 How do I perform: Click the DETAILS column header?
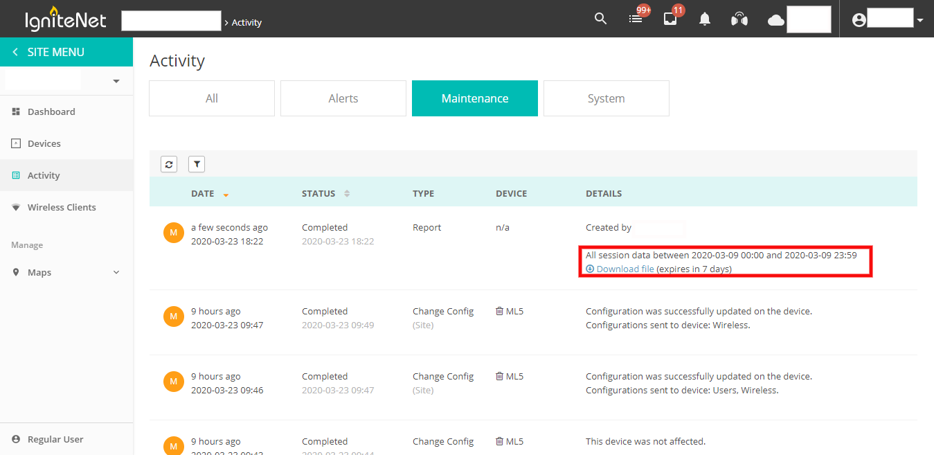(604, 194)
